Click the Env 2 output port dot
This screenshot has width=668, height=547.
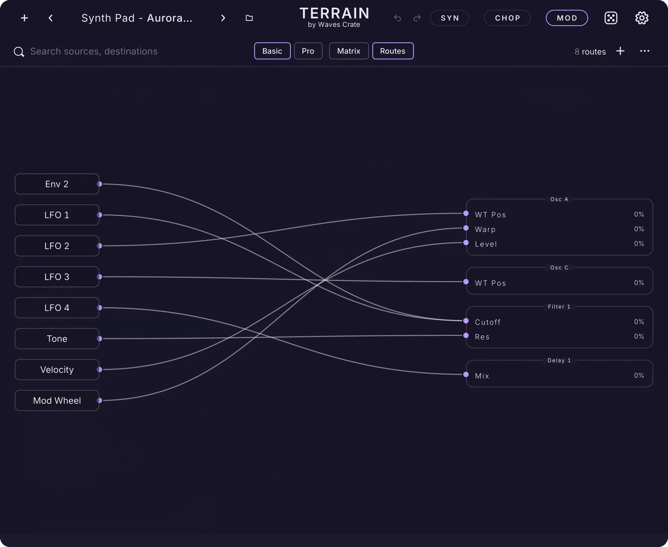click(99, 184)
